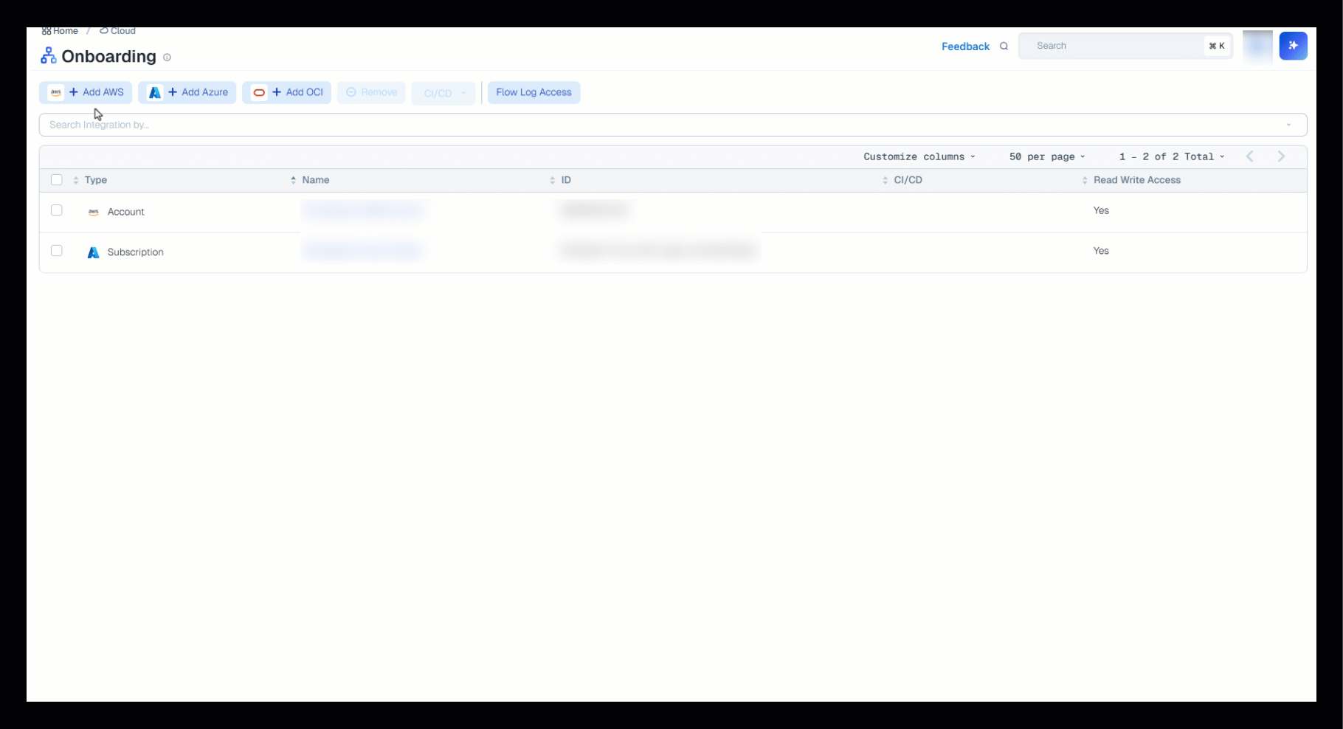1343x729 pixels.
Task: Check the Subscription row checkbox
Action: (57, 251)
